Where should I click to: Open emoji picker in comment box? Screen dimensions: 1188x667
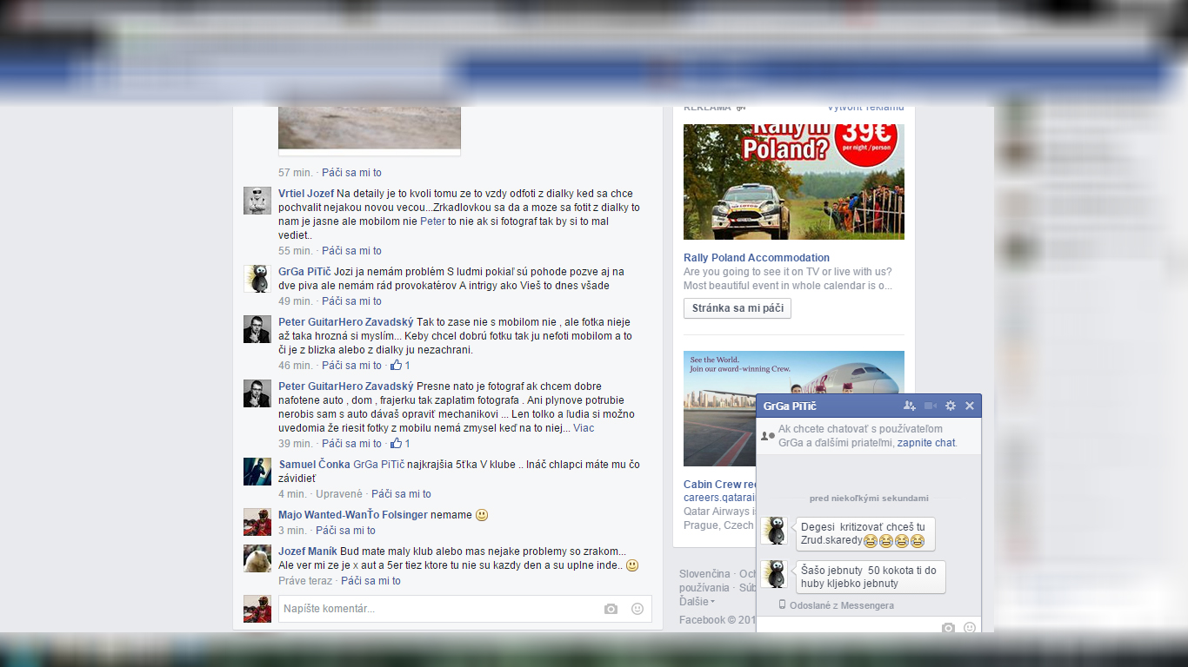point(637,609)
